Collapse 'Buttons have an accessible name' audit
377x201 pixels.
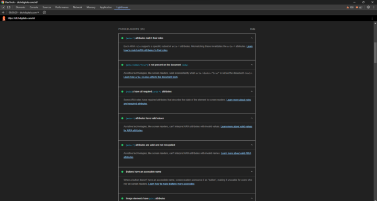pos(251,172)
